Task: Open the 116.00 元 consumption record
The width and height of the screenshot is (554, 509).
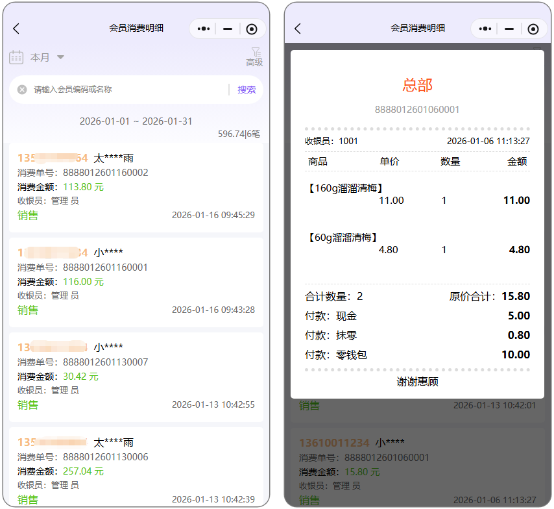Action: pyautogui.click(x=136, y=282)
